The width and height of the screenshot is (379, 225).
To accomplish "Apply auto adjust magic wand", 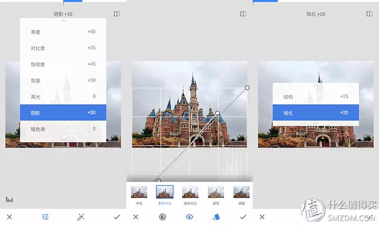I will coord(81,217).
